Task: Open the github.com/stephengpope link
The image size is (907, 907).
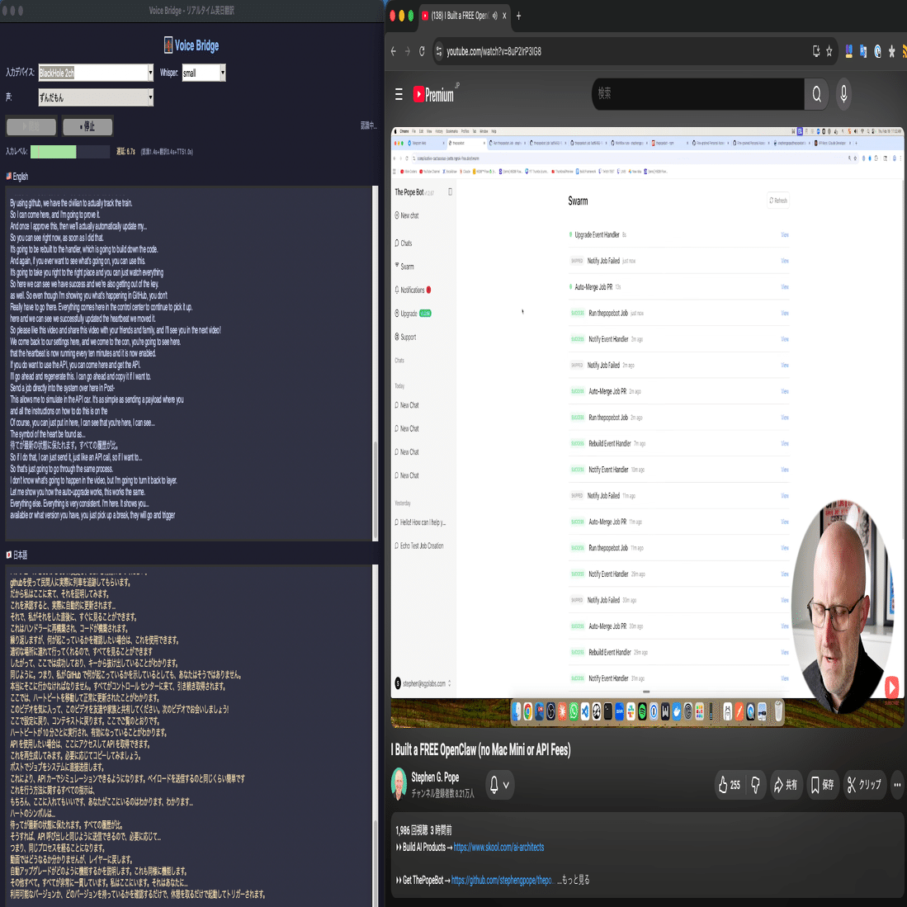Action: pos(502,880)
